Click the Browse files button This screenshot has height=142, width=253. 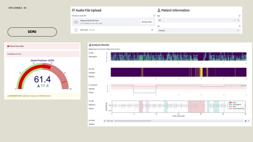pyautogui.click(x=147, y=22)
